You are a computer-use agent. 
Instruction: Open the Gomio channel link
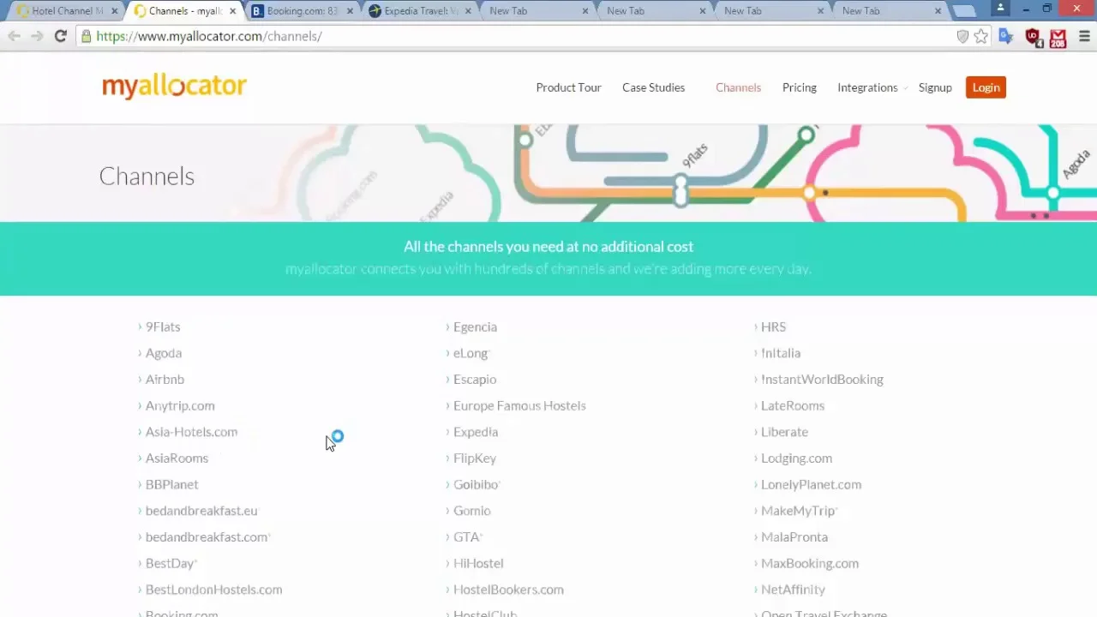471,511
